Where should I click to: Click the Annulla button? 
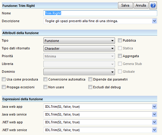pos(141,5)
